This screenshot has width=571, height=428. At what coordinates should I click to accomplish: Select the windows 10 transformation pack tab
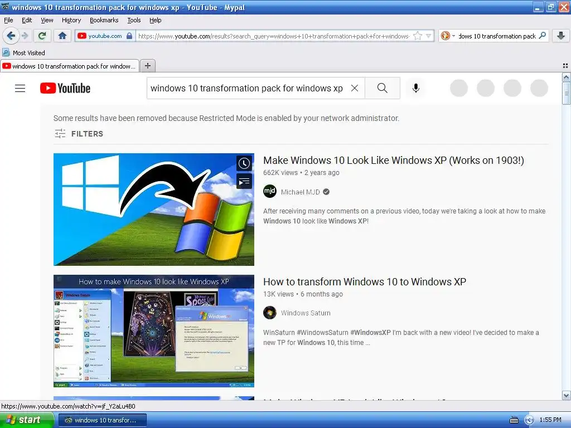pos(70,66)
